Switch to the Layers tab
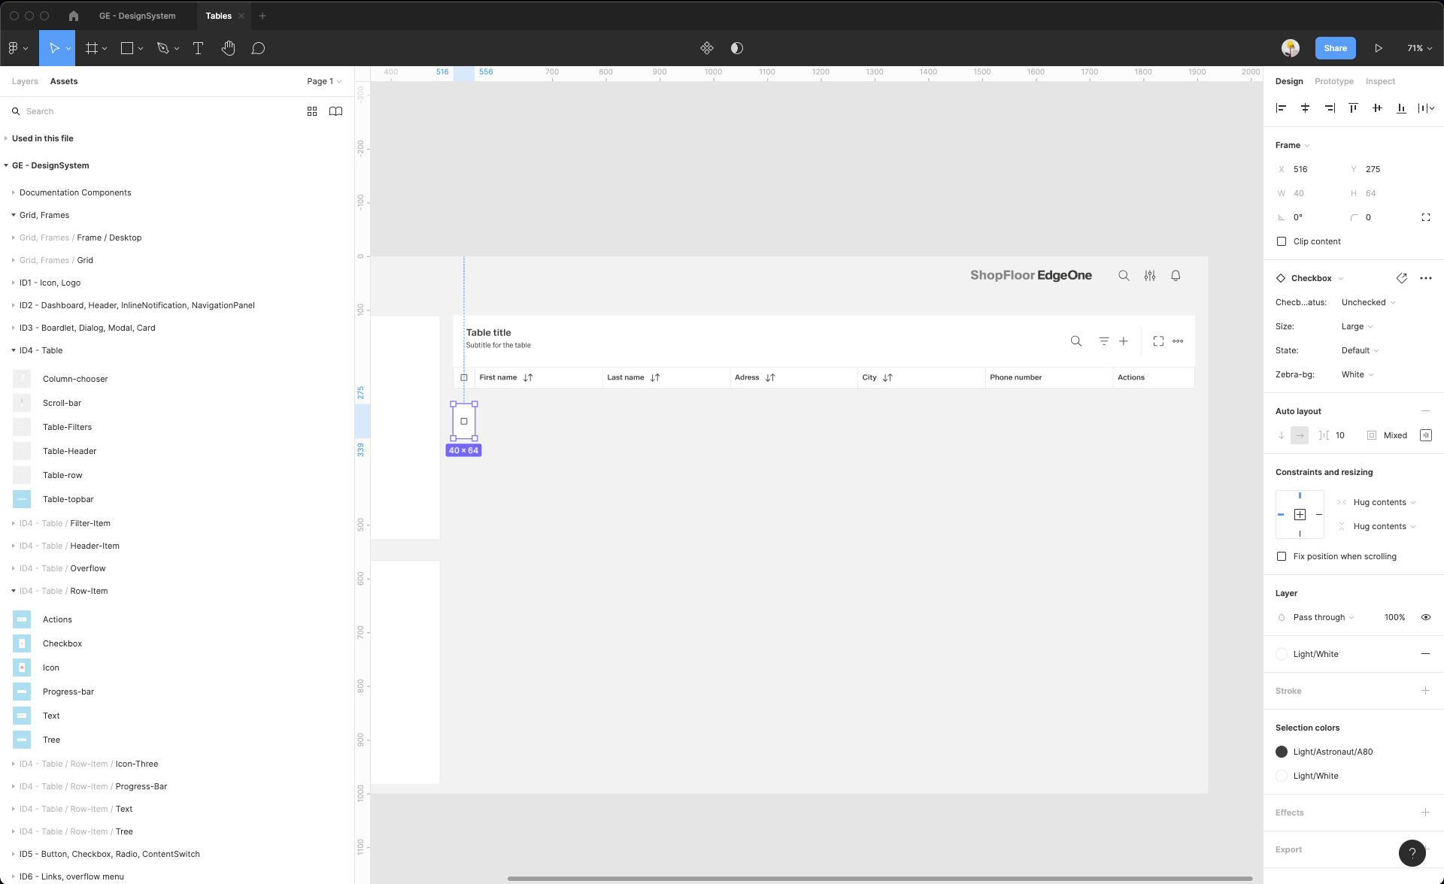The image size is (1444, 884). pos(25,81)
